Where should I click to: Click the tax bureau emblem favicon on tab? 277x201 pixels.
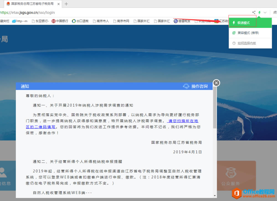pos(8,4)
